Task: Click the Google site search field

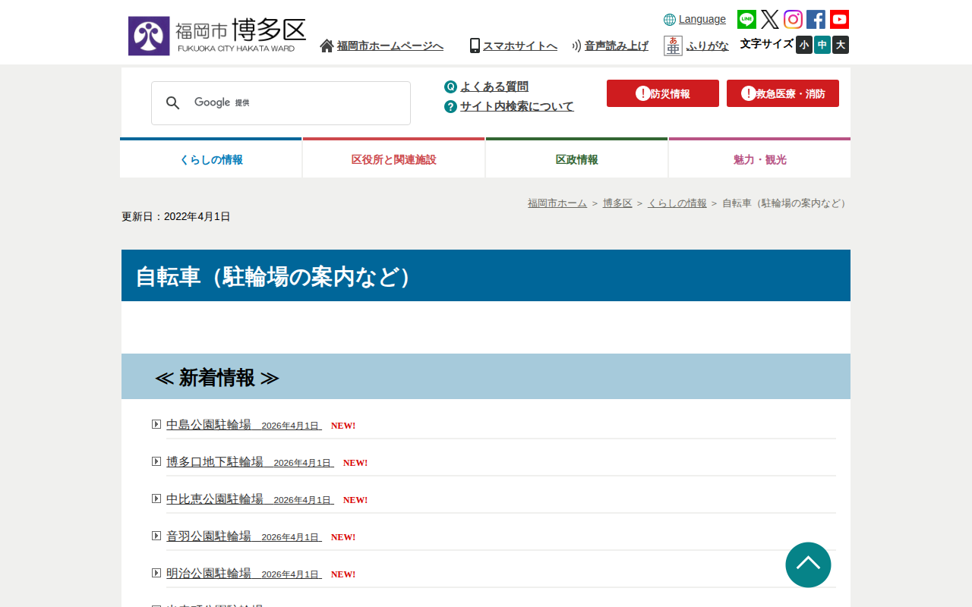Action: click(x=281, y=103)
